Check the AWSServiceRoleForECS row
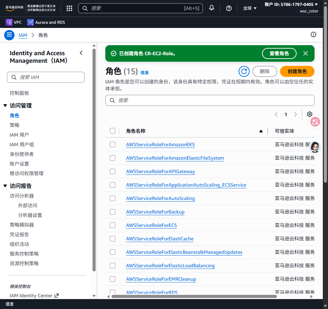Viewport: 328px width, 309px height. click(113, 225)
